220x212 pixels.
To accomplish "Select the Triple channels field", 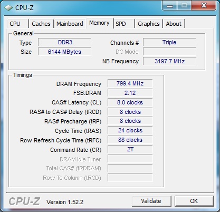I will (169, 42).
